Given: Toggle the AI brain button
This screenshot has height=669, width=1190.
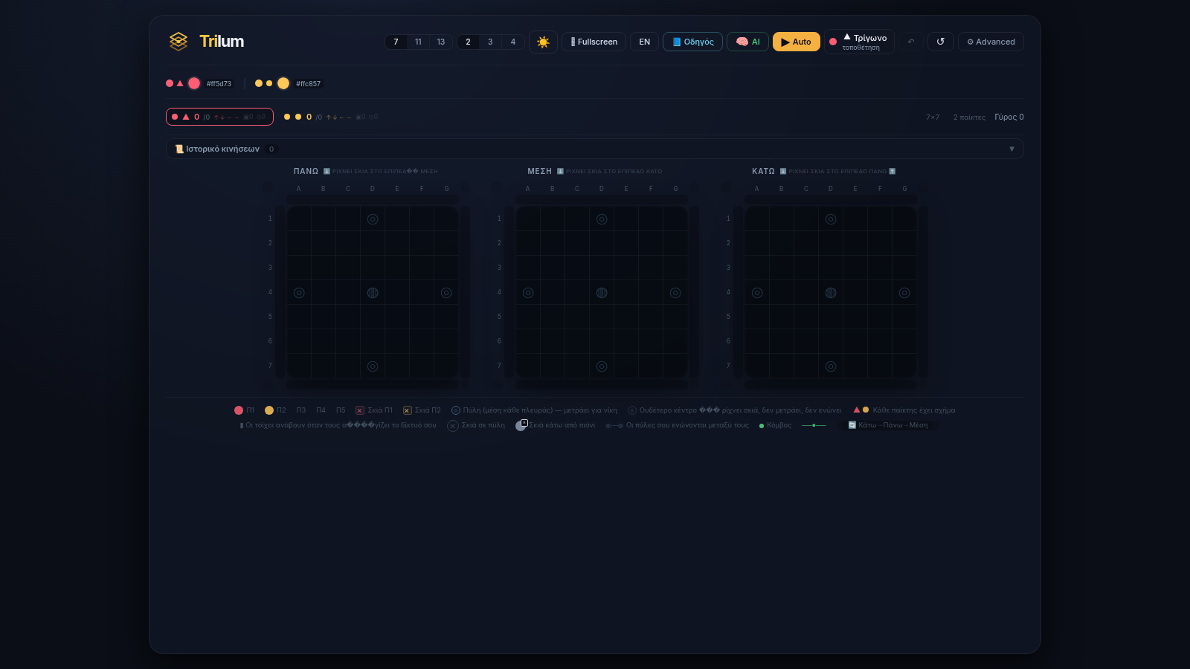Looking at the screenshot, I should [747, 42].
